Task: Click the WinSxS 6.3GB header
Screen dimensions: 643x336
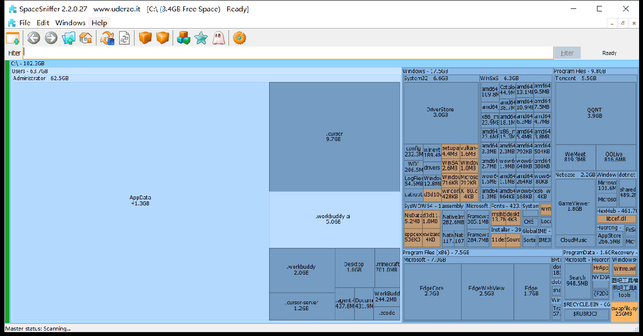Action: coord(515,78)
